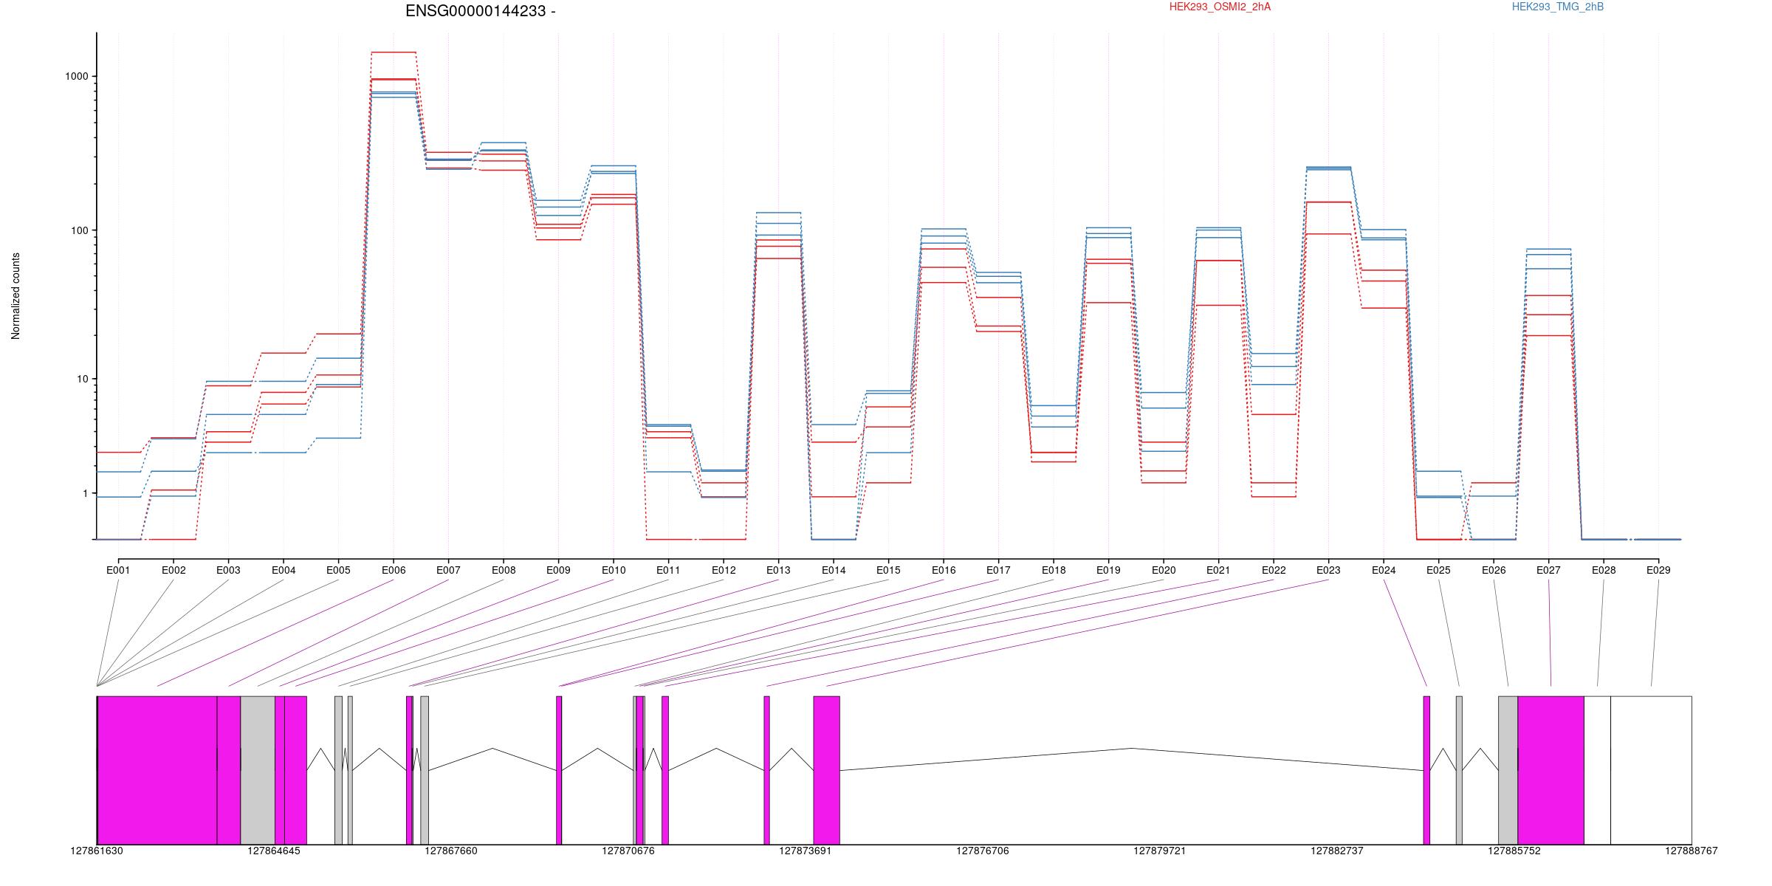Select the HEK293_OSMI2_2hA legend label

(x=1220, y=7)
